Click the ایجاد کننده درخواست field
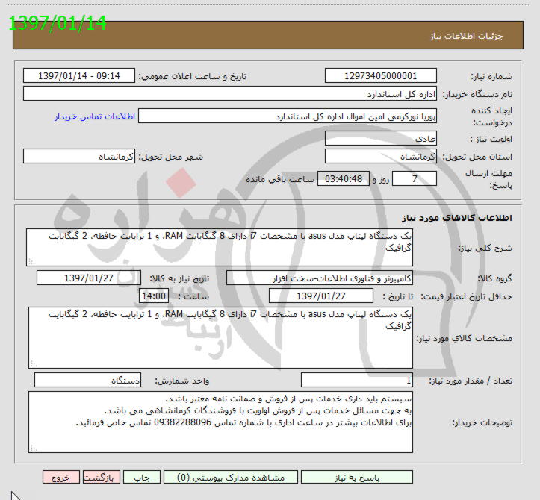Image resolution: width=540 pixels, height=500 pixels. pos(288,116)
